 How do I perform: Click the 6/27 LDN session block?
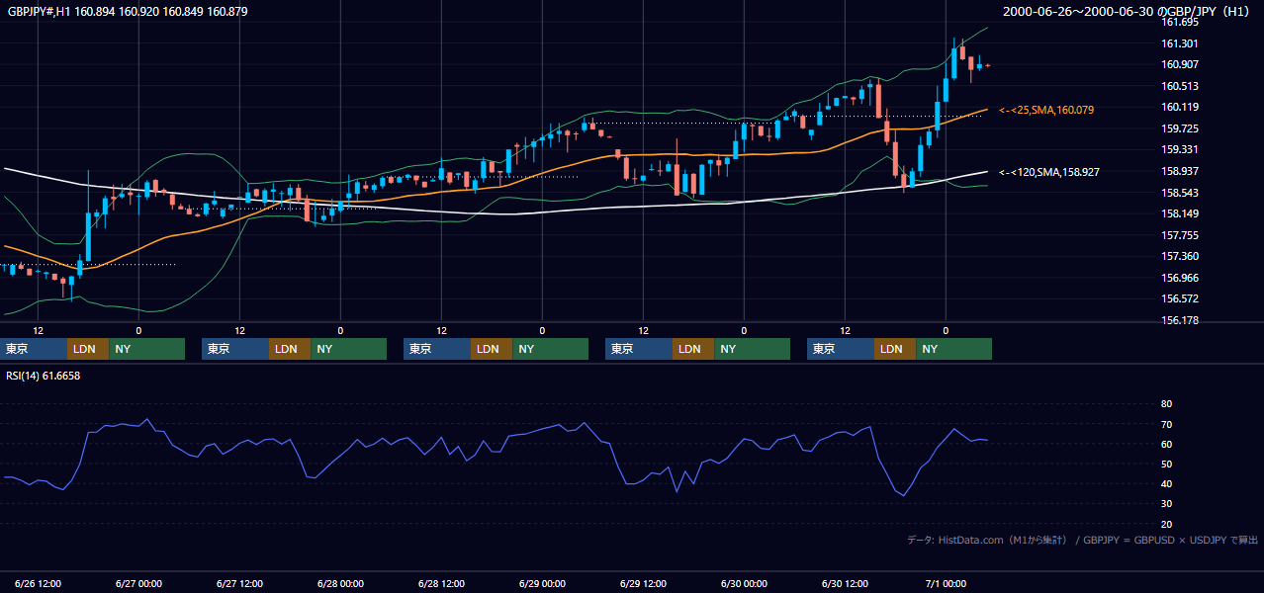[290, 349]
